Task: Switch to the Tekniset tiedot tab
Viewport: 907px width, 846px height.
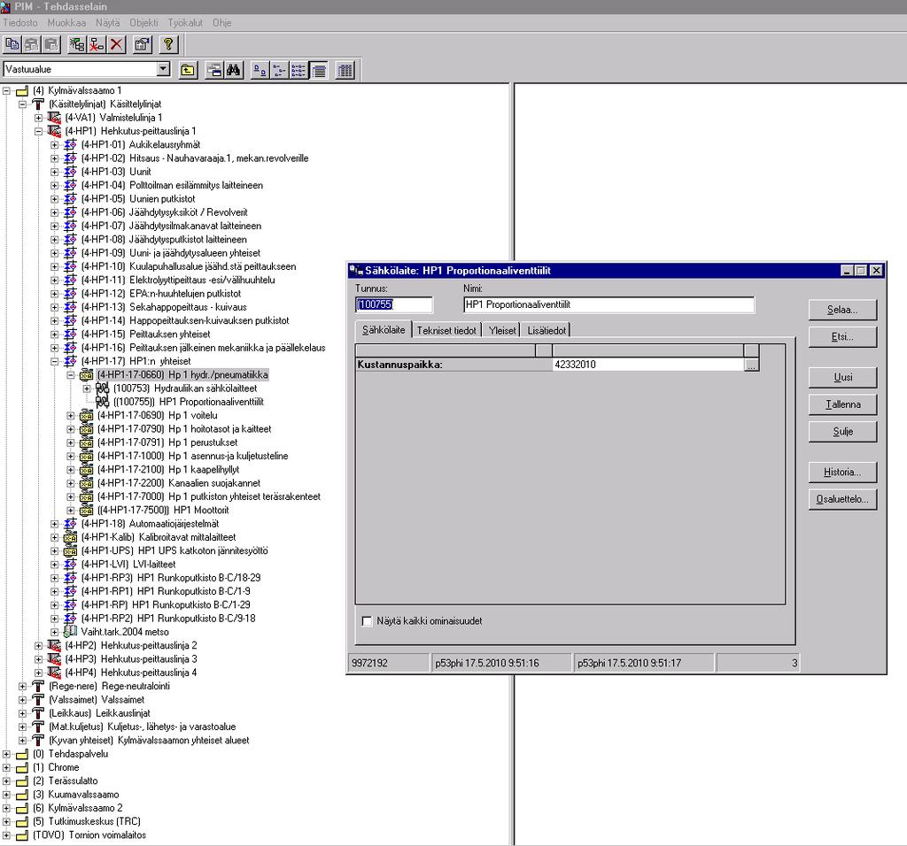Action: pos(446,331)
